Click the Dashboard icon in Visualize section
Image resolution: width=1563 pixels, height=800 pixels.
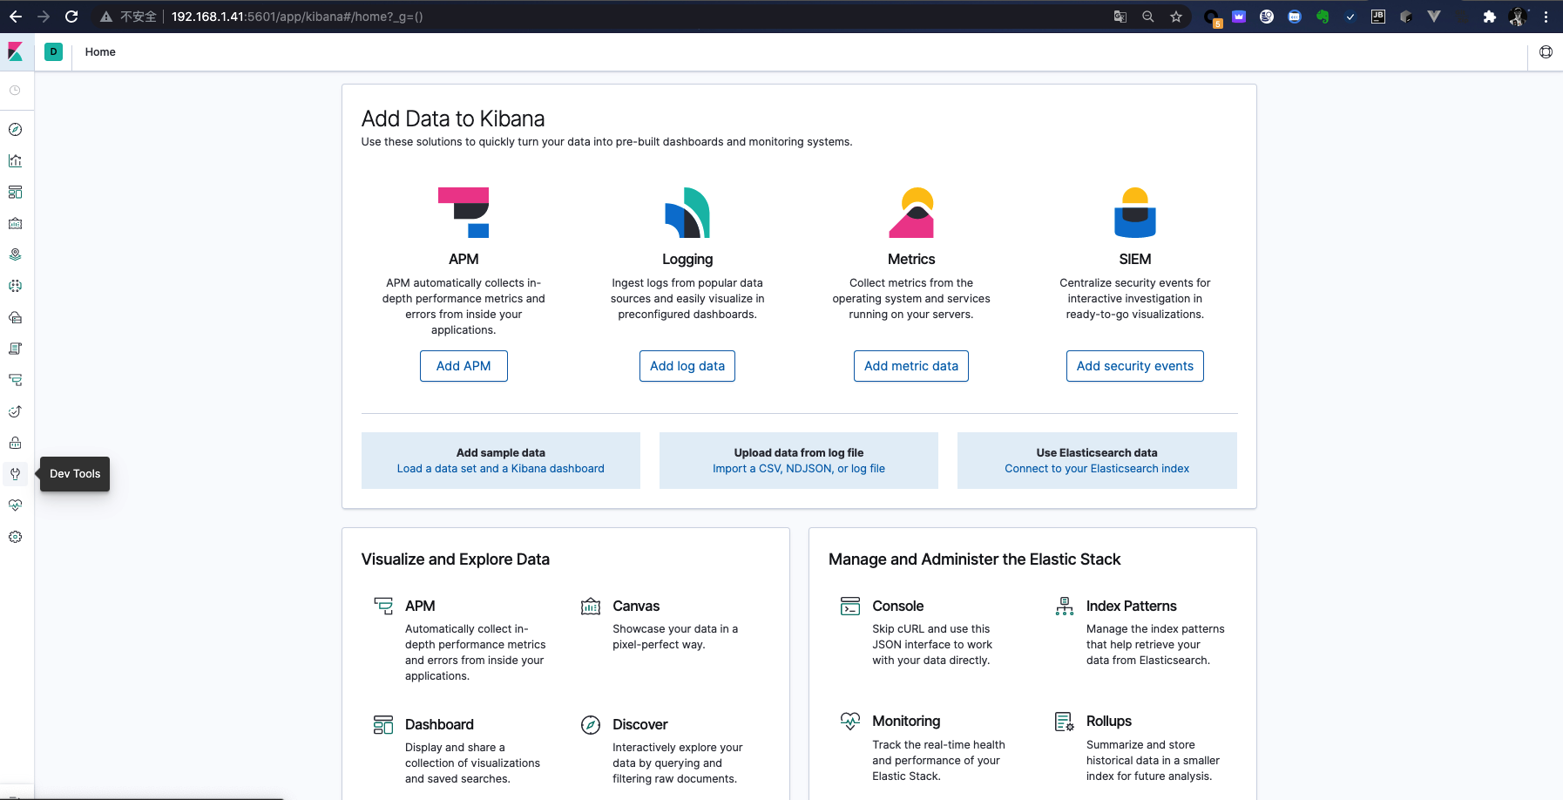pyautogui.click(x=383, y=724)
